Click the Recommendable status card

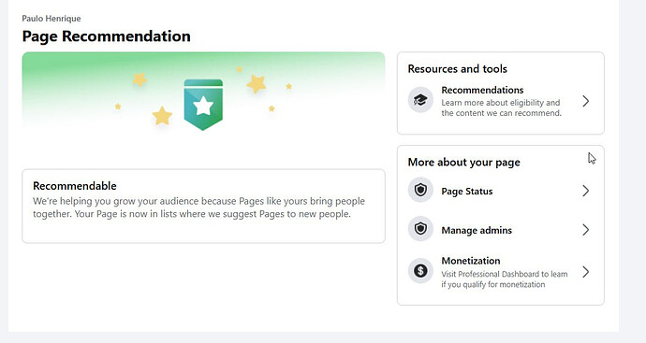coord(203,206)
